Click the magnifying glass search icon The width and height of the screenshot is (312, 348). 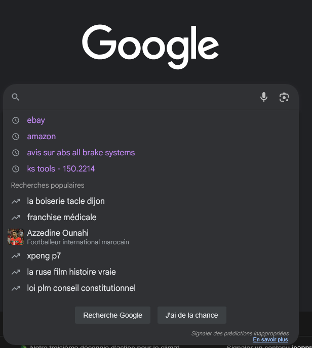point(16,97)
